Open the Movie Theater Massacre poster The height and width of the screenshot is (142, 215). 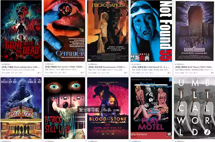click(x=21, y=108)
